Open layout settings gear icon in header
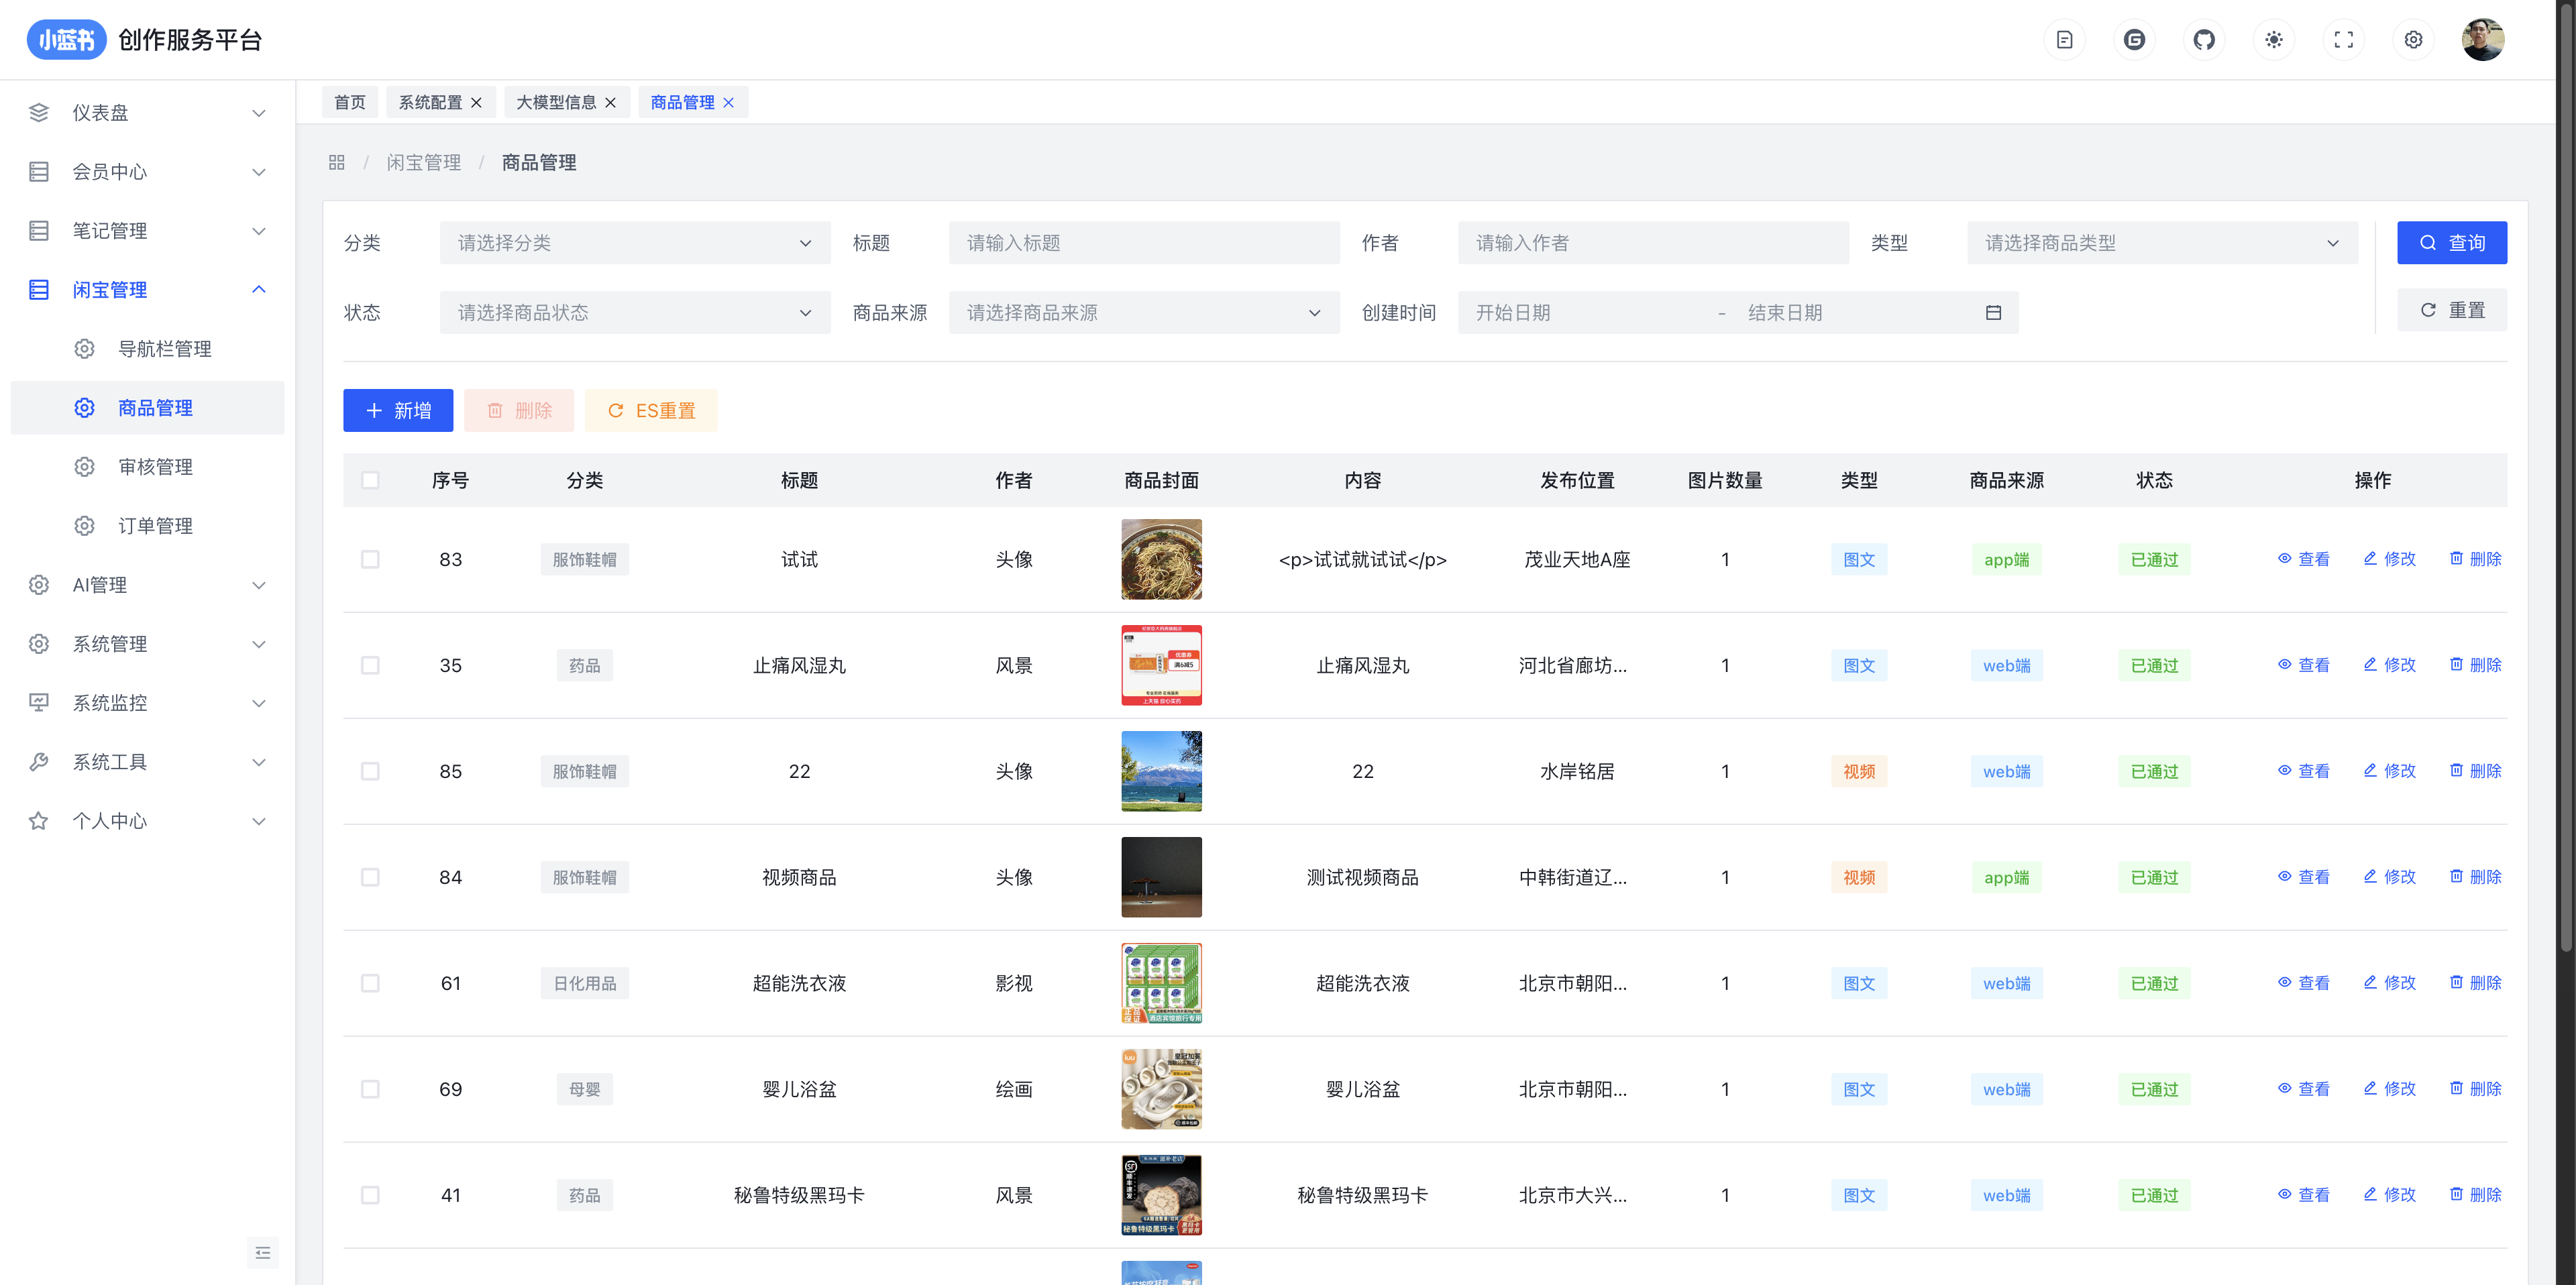The width and height of the screenshot is (2576, 1285). pos(2413,40)
